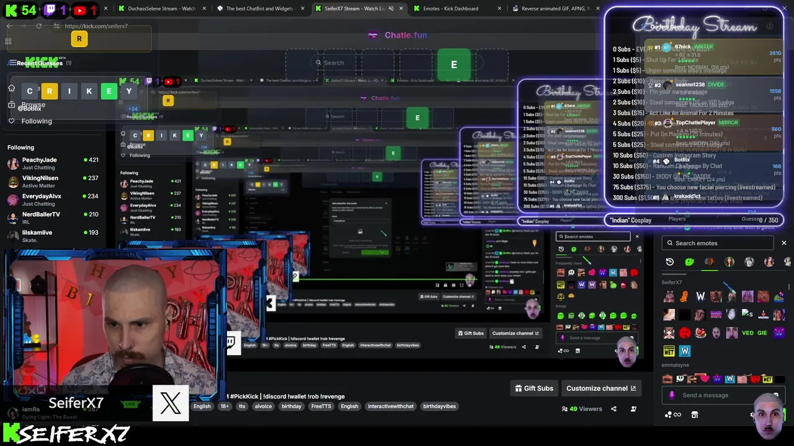The height and width of the screenshot is (446, 794).
Task: Close the DuchassSelene Stream tab
Action: 204,9
